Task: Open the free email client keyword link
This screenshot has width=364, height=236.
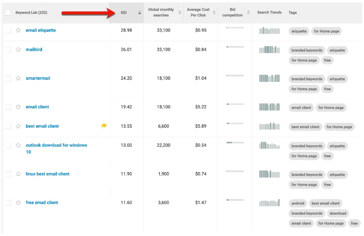Action: tap(42, 203)
